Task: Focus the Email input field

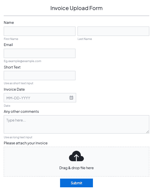Action: click(40, 53)
